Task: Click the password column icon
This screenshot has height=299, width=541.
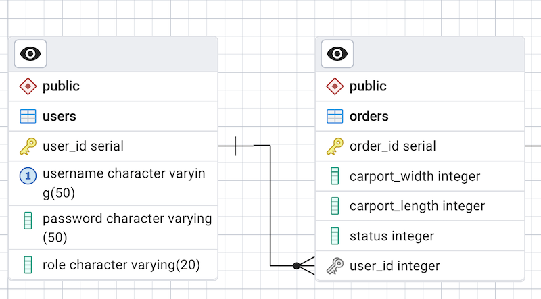Action: pos(28,220)
